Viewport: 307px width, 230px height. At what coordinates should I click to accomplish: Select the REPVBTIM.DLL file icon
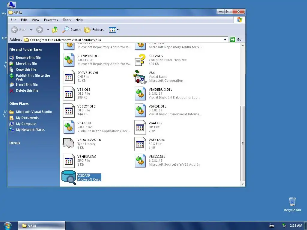click(x=69, y=60)
